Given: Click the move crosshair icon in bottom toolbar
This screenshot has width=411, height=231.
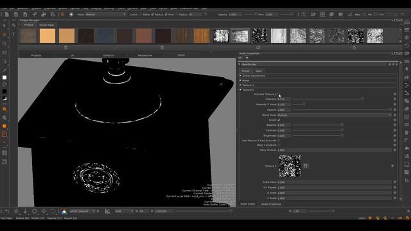Looking at the screenshot, I should (16, 211).
